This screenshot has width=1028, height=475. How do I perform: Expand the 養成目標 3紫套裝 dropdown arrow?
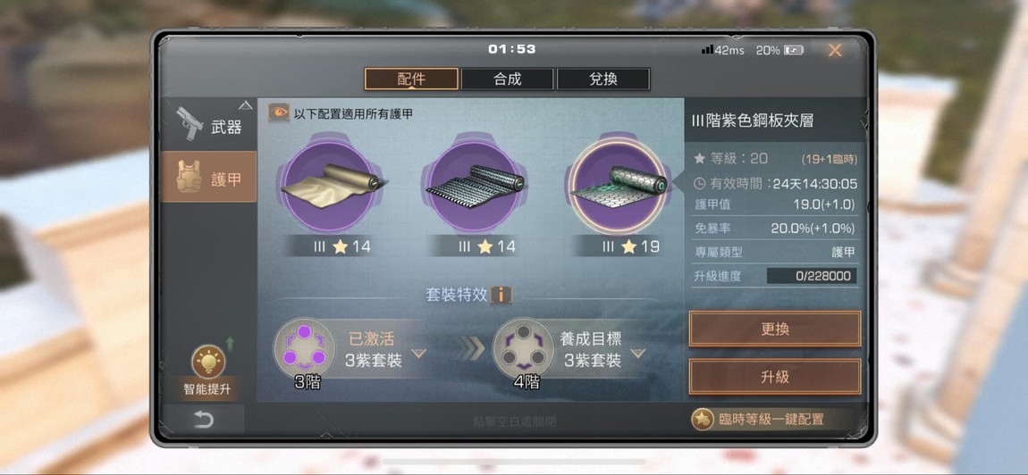pos(638,354)
